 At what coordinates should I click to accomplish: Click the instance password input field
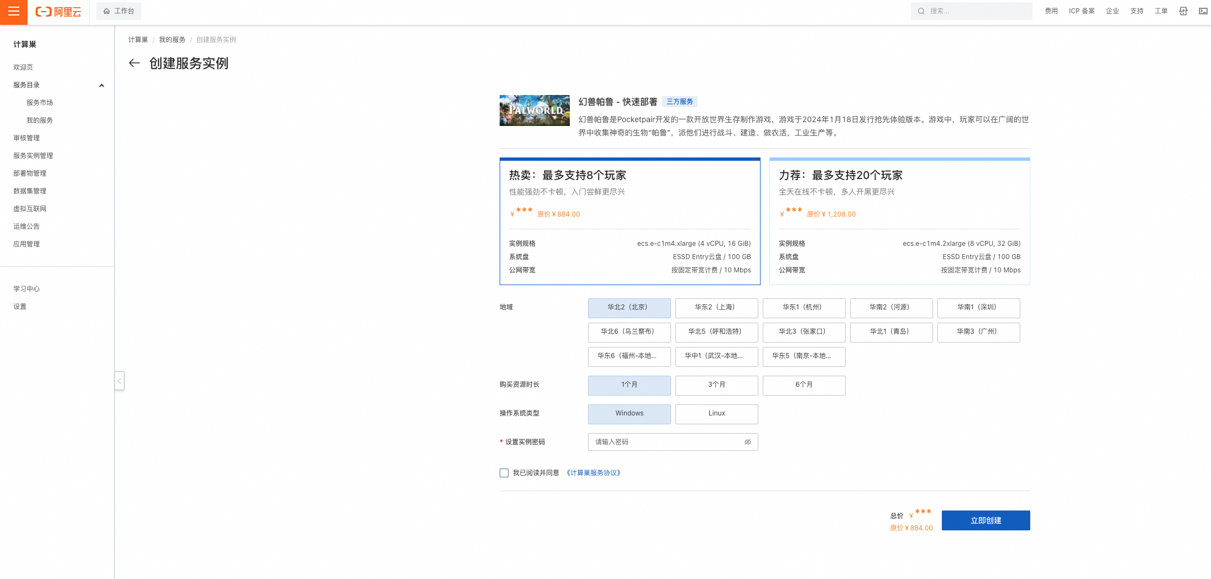pos(666,442)
